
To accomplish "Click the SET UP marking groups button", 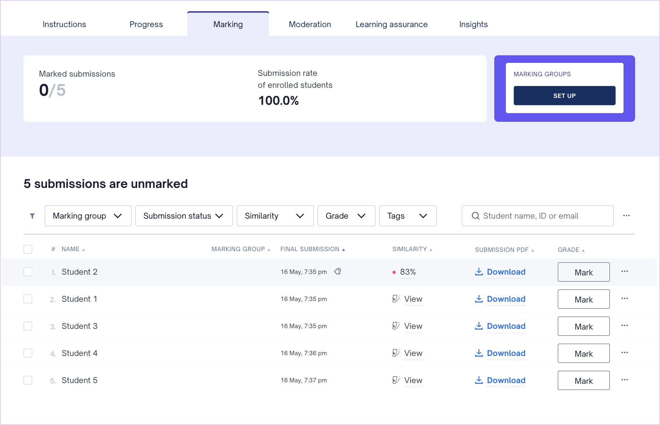I will (565, 96).
